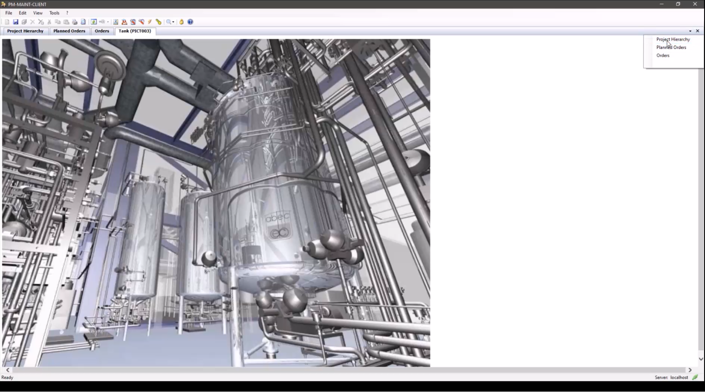Click Planned Orders in the popup list
The height and width of the screenshot is (392, 705).
point(671,47)
